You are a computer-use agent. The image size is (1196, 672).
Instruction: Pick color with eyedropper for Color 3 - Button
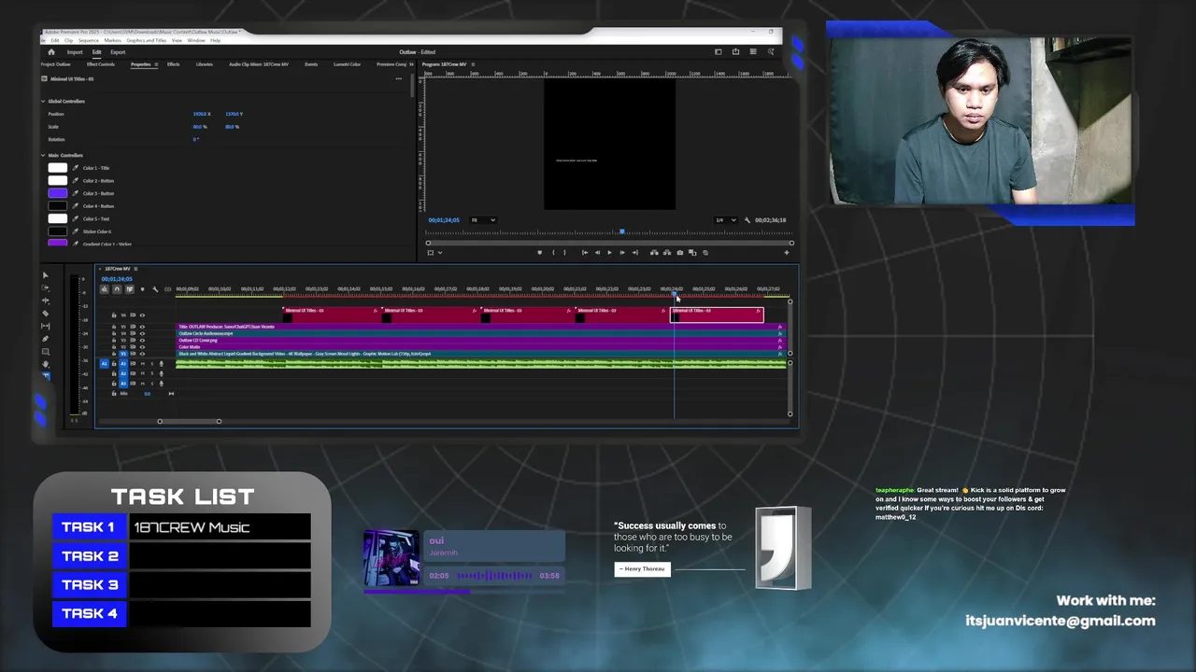point(76,193)
